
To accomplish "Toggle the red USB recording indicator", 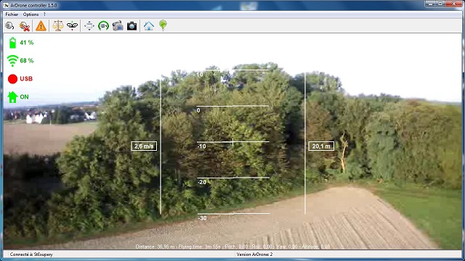I will 20,79.
